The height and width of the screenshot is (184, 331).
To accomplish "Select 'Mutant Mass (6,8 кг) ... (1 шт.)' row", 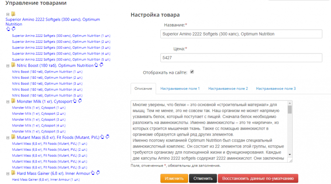I will point(50,144).
